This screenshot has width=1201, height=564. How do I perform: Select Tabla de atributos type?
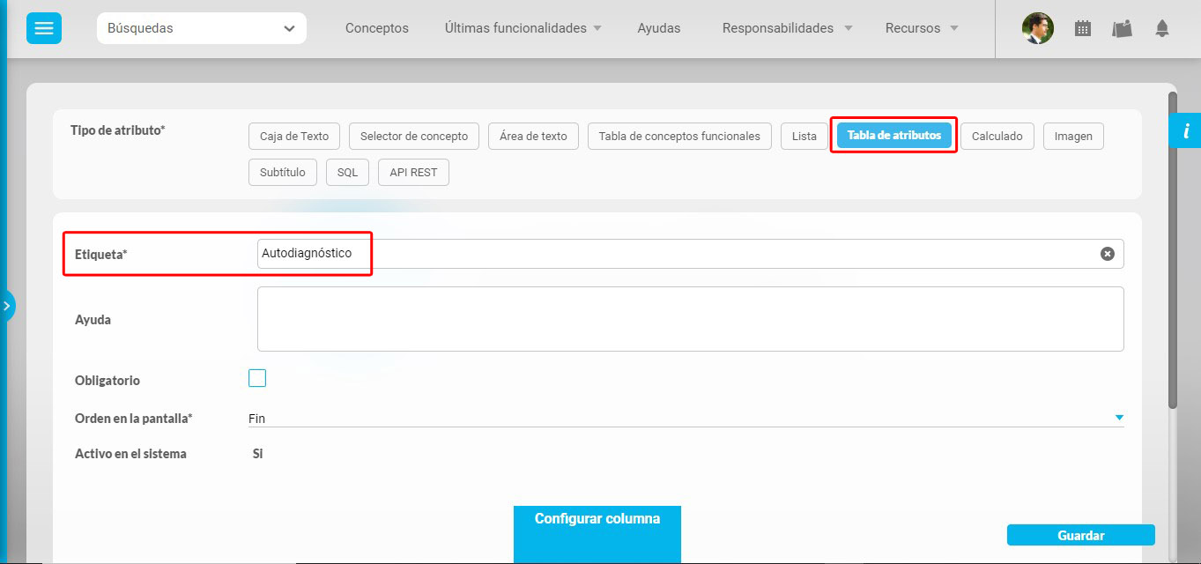pyautogui.click(x=894, y=136)
